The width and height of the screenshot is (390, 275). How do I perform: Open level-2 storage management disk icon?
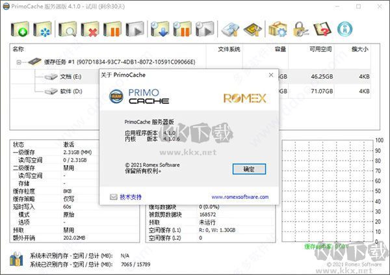pos(230,29)
